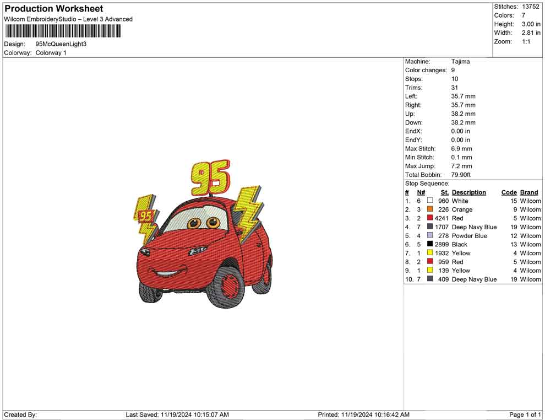Click the Color changes value 9
The width and height of the screenshot is (545, 420).
[x=453, y=70]
